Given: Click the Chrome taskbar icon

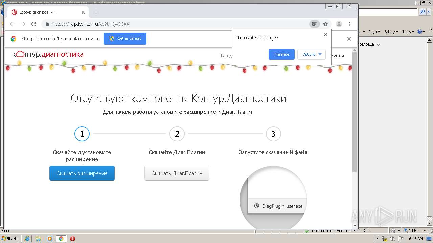Looking at the screenshot, I should coord(61,239).
